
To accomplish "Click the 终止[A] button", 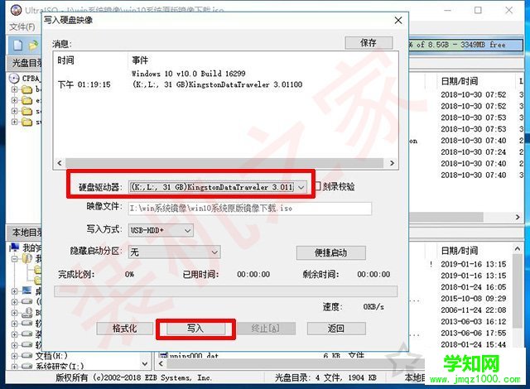I will click(266, 329).
